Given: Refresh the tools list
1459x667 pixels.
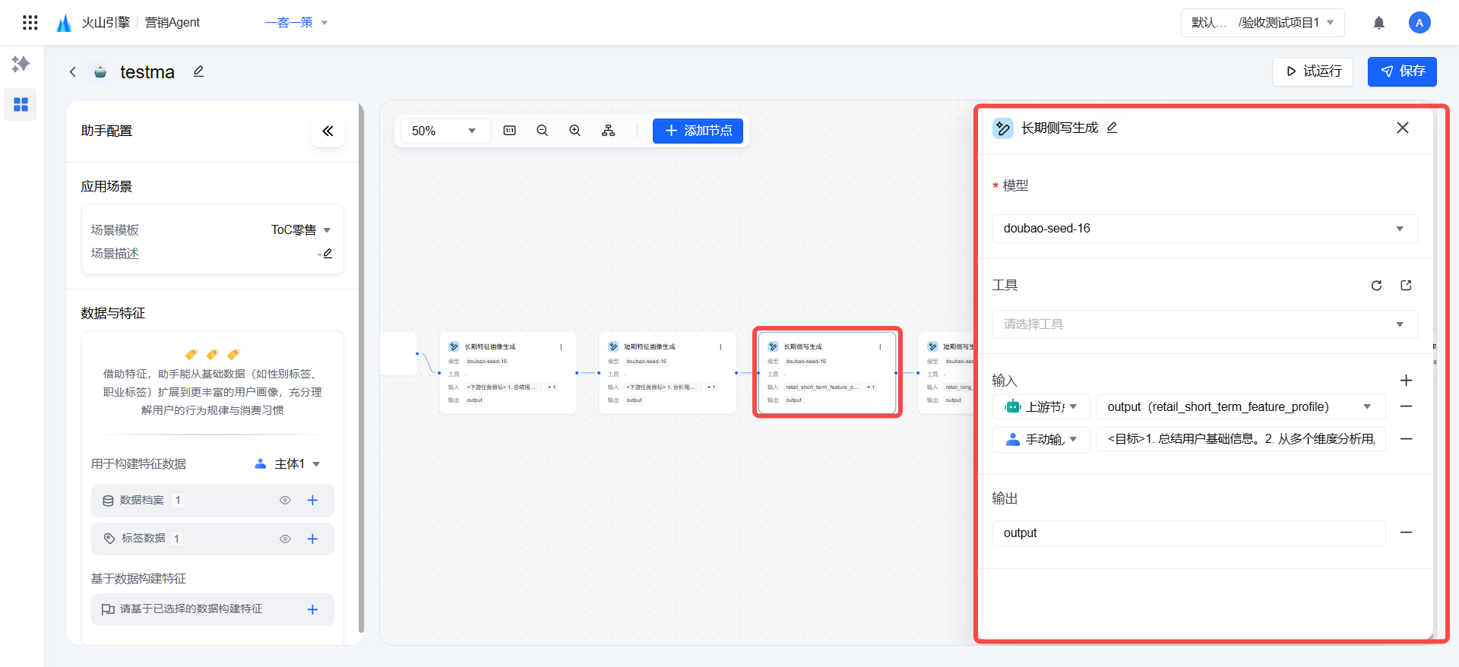Looking at the screenshot, I should (x=1376, y=286).
